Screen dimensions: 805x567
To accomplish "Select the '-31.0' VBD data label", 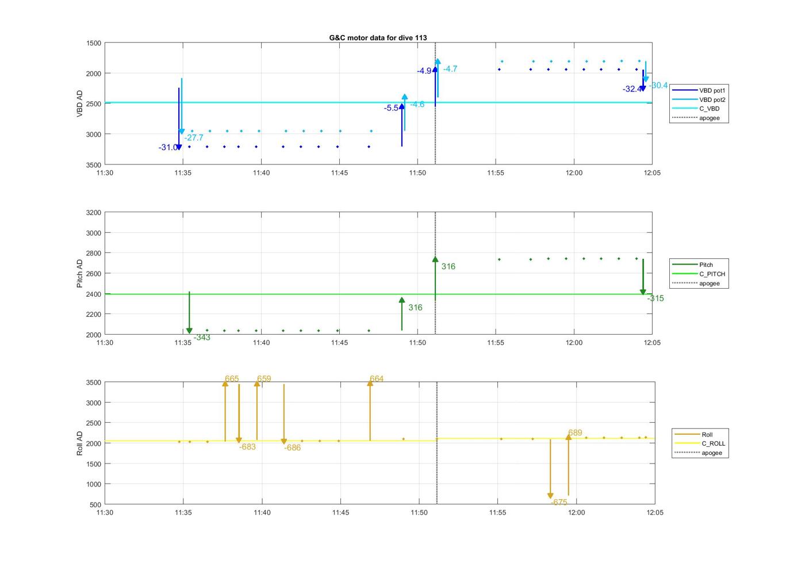I will coord(168,148).
